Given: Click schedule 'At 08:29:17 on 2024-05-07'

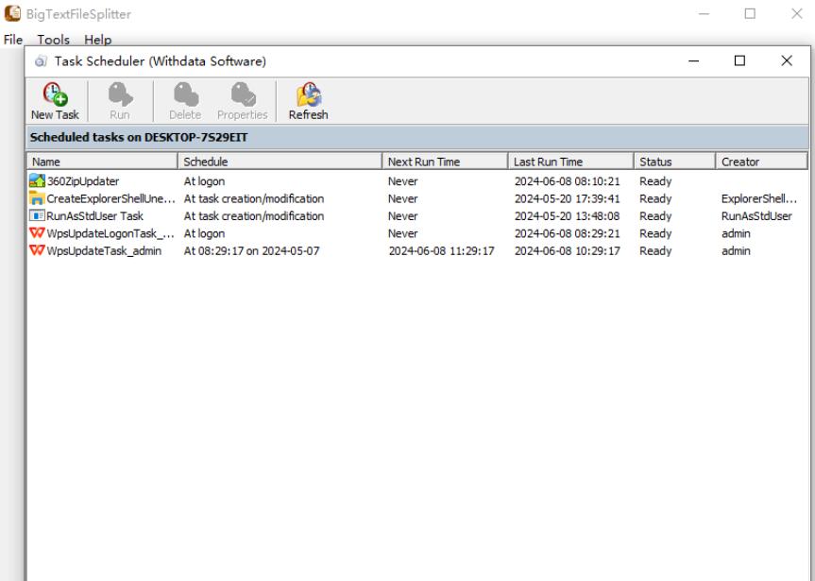Looking at the screenshot, I should [251, 250].
